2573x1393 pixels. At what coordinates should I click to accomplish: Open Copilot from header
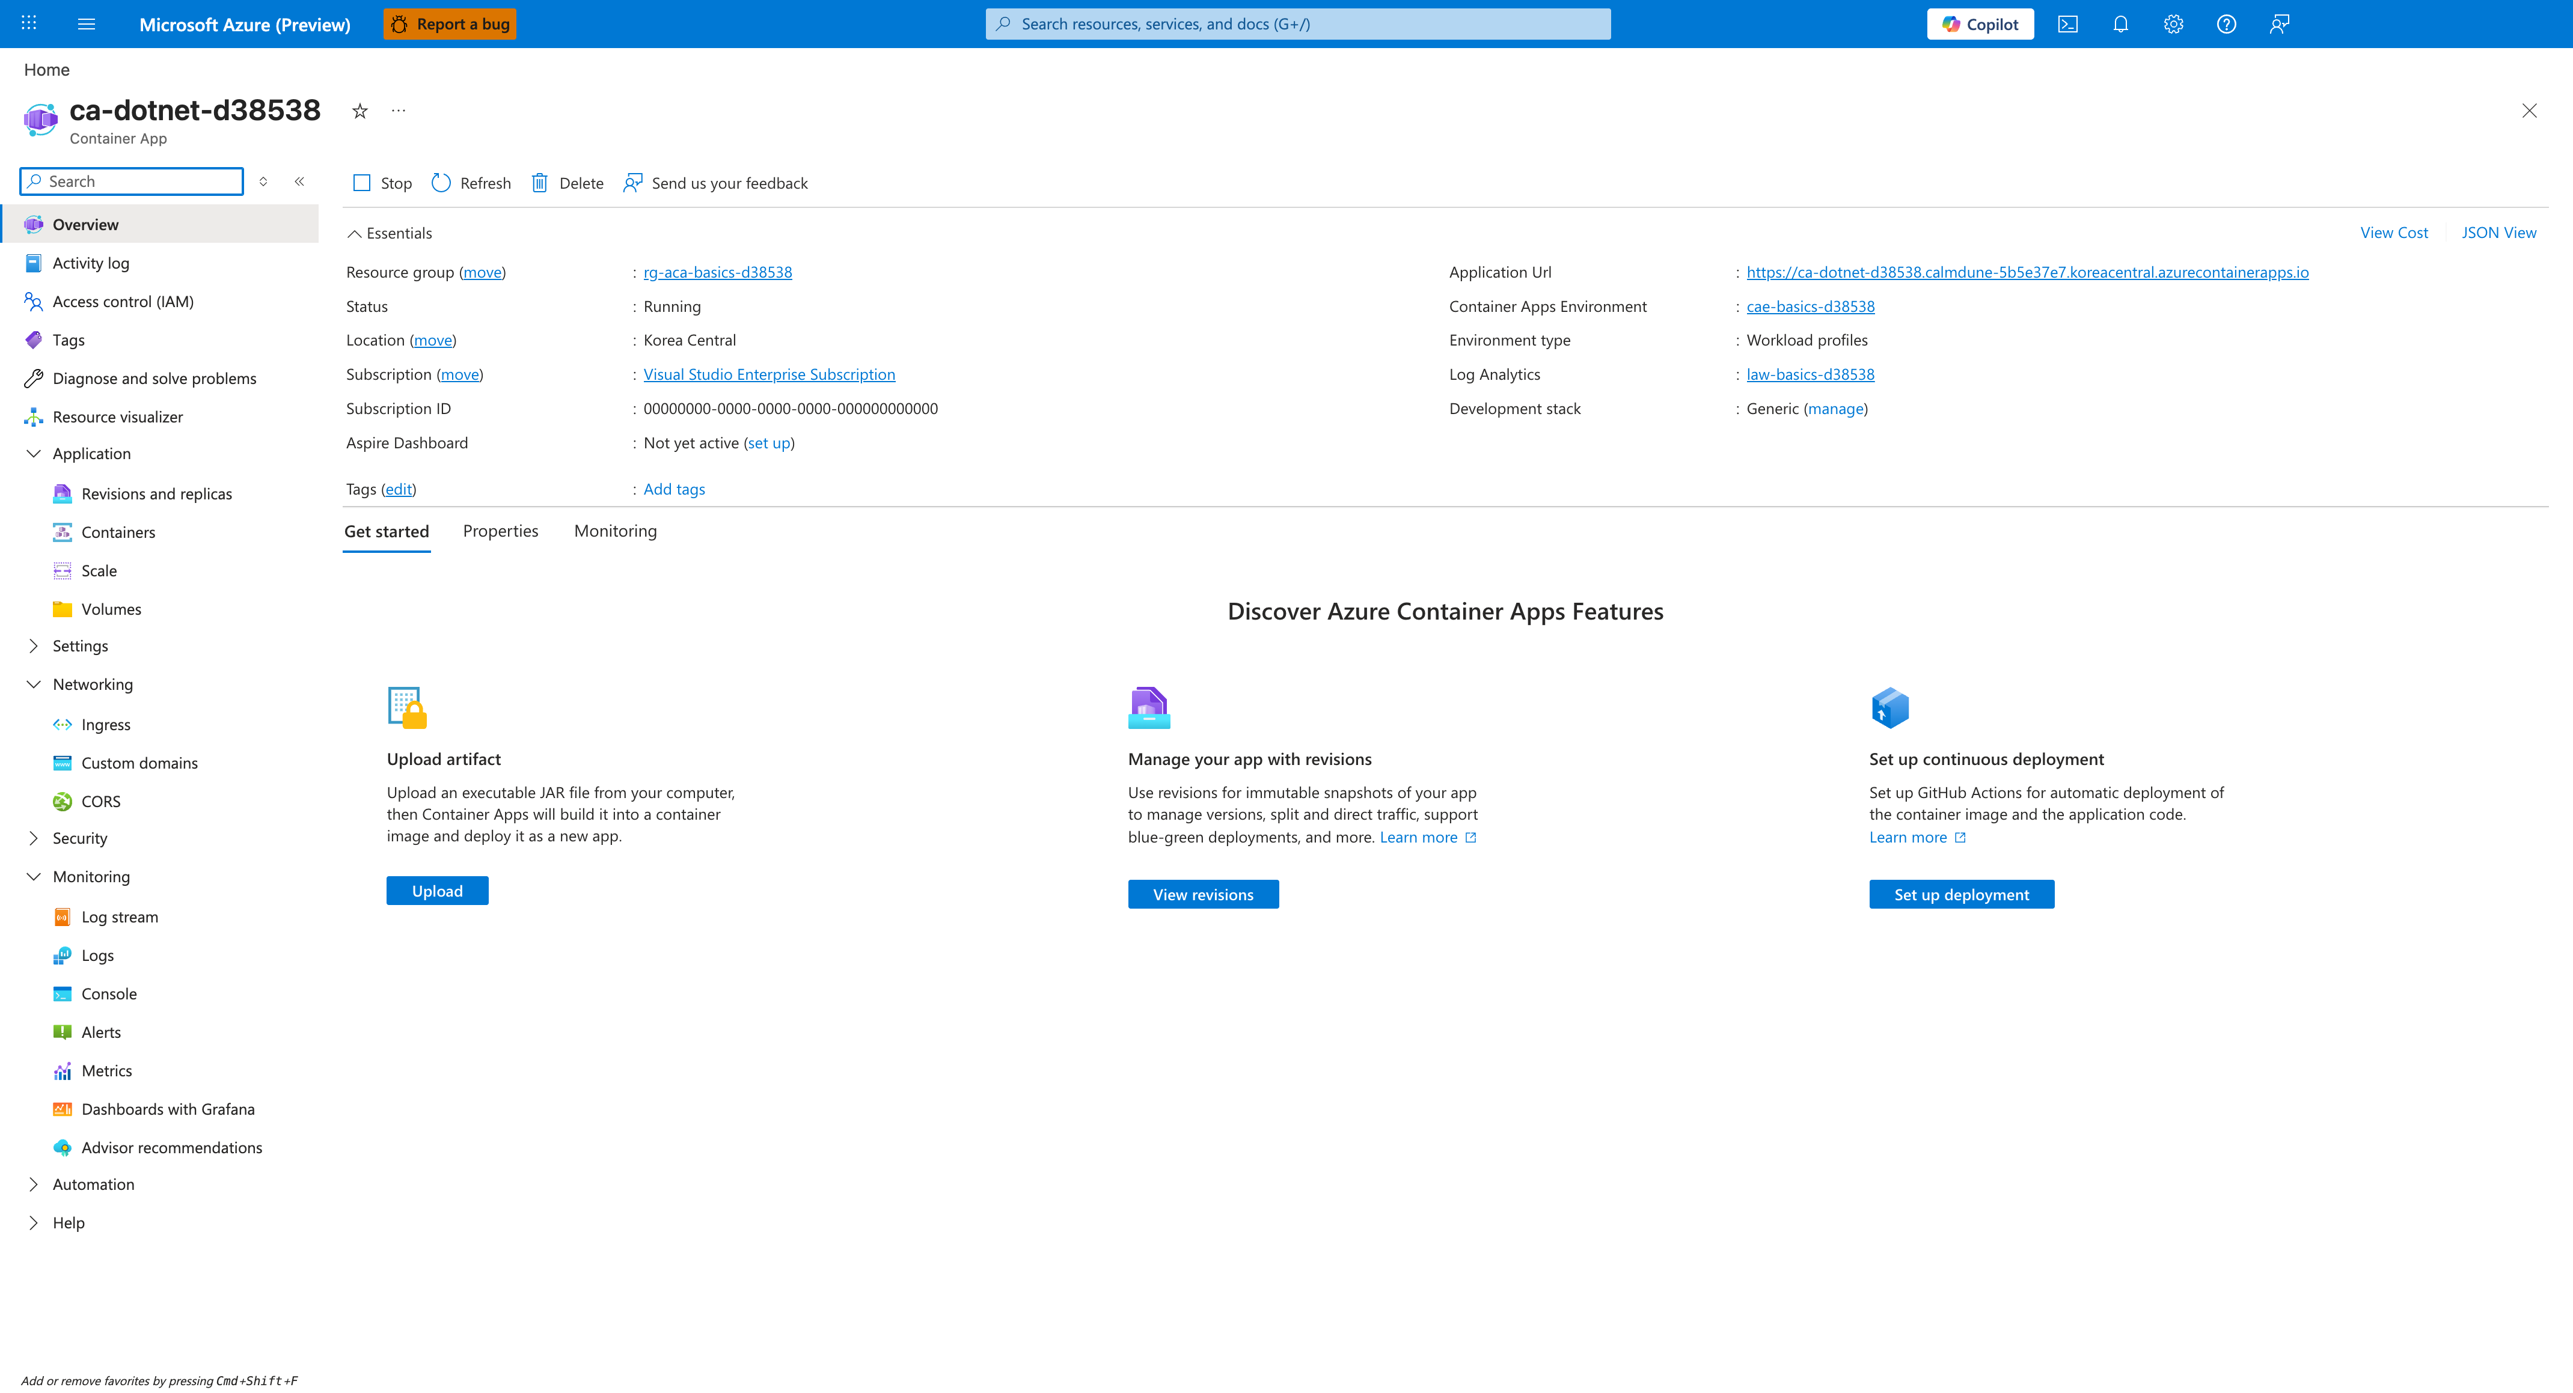[1981, 24]
